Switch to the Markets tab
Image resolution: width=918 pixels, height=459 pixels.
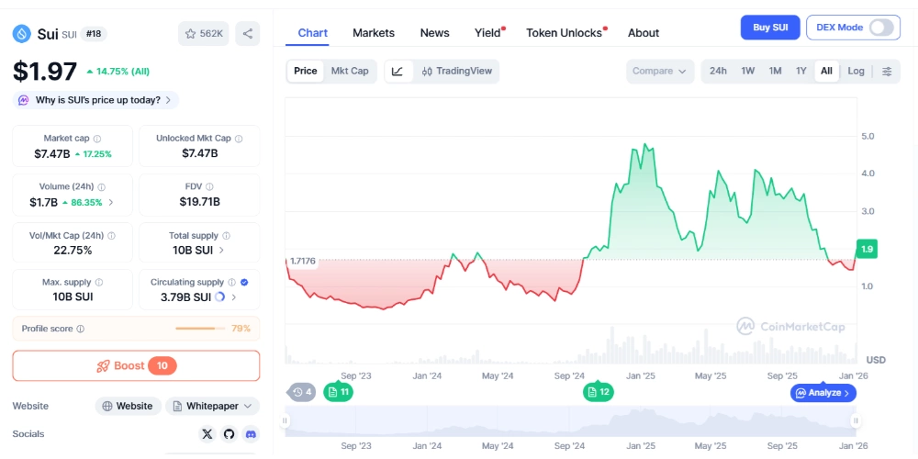coord(374,33)
